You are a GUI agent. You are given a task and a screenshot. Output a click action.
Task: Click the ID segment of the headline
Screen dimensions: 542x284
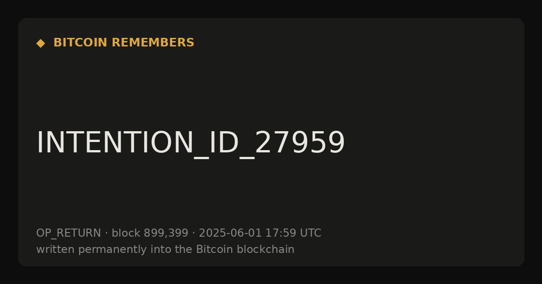pos(224,142)
